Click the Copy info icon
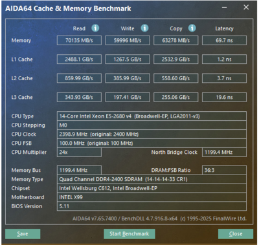Viewport: 259px width, 245px height. tap(192, 28)
